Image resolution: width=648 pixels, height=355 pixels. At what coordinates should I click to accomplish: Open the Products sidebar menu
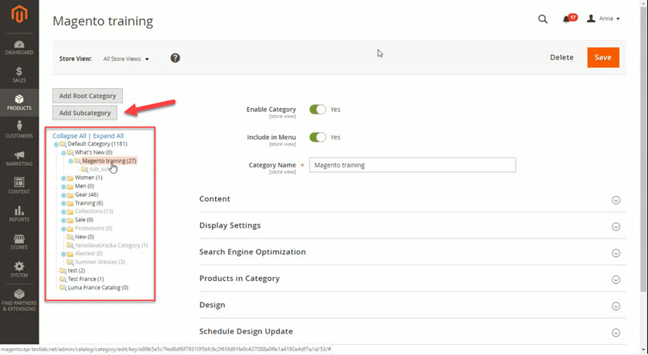click(19, 102)
